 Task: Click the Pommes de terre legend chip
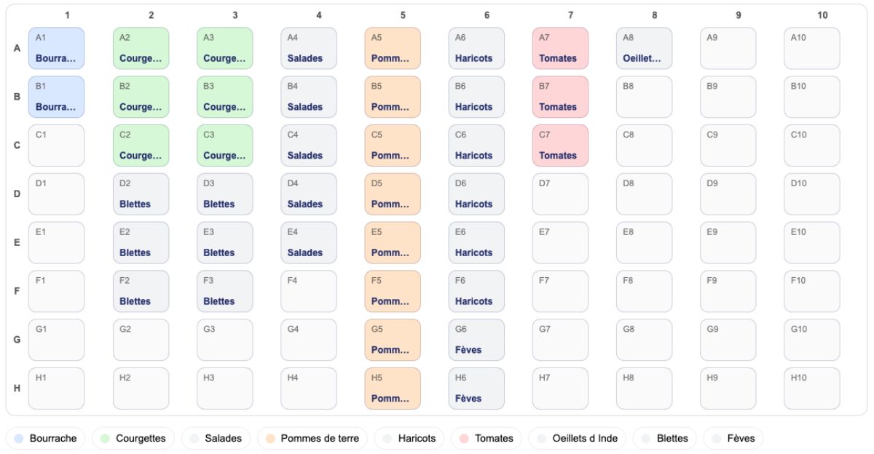(x=312, y=438)
